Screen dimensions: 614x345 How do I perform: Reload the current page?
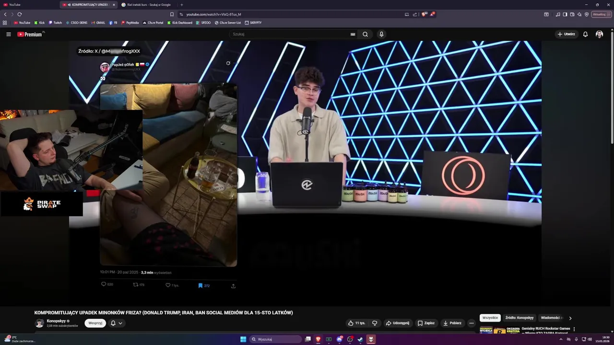click(x=20, y=14)
